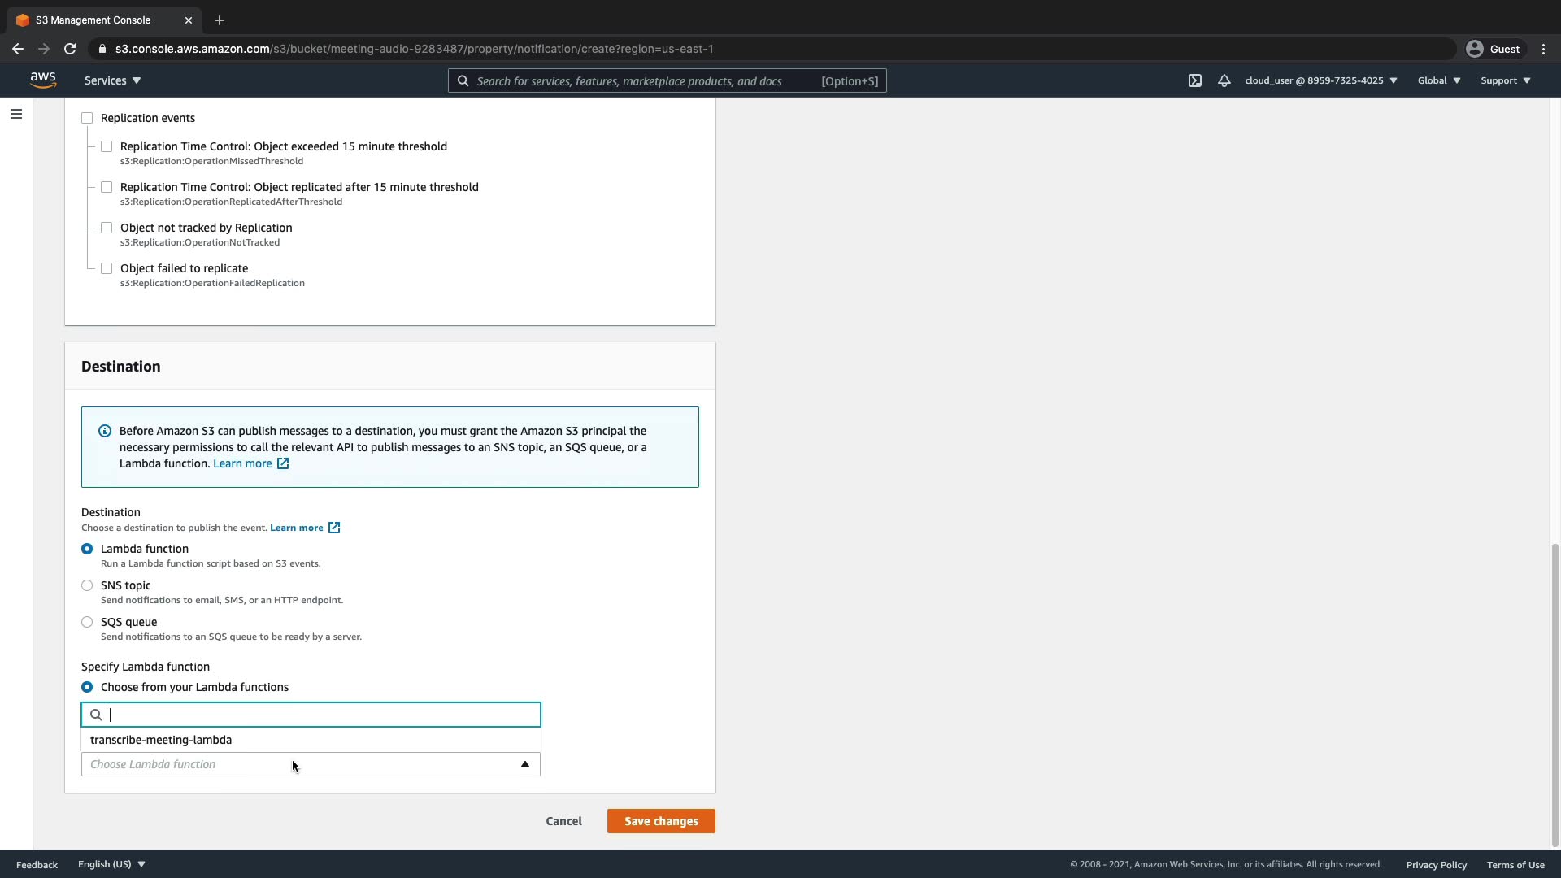Open the Support menu

pos(1505,80)
